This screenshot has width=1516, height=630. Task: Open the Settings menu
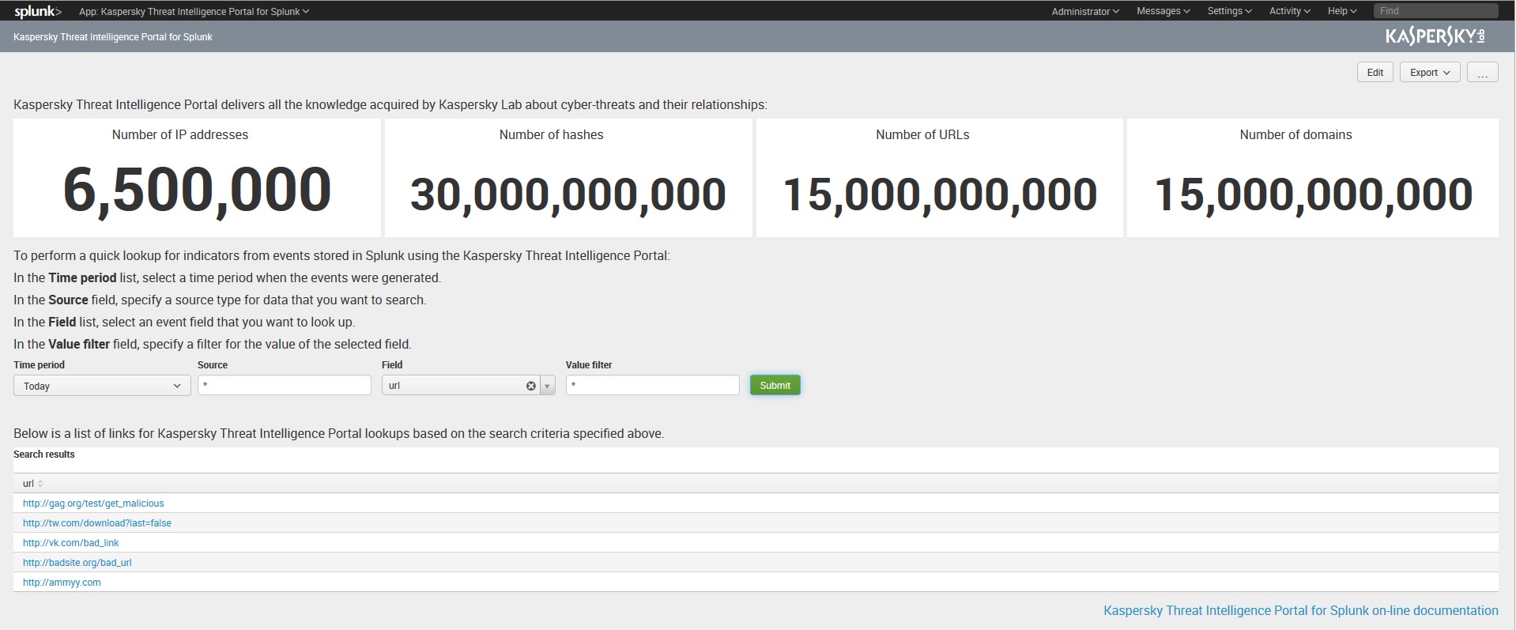[1229, 11]
